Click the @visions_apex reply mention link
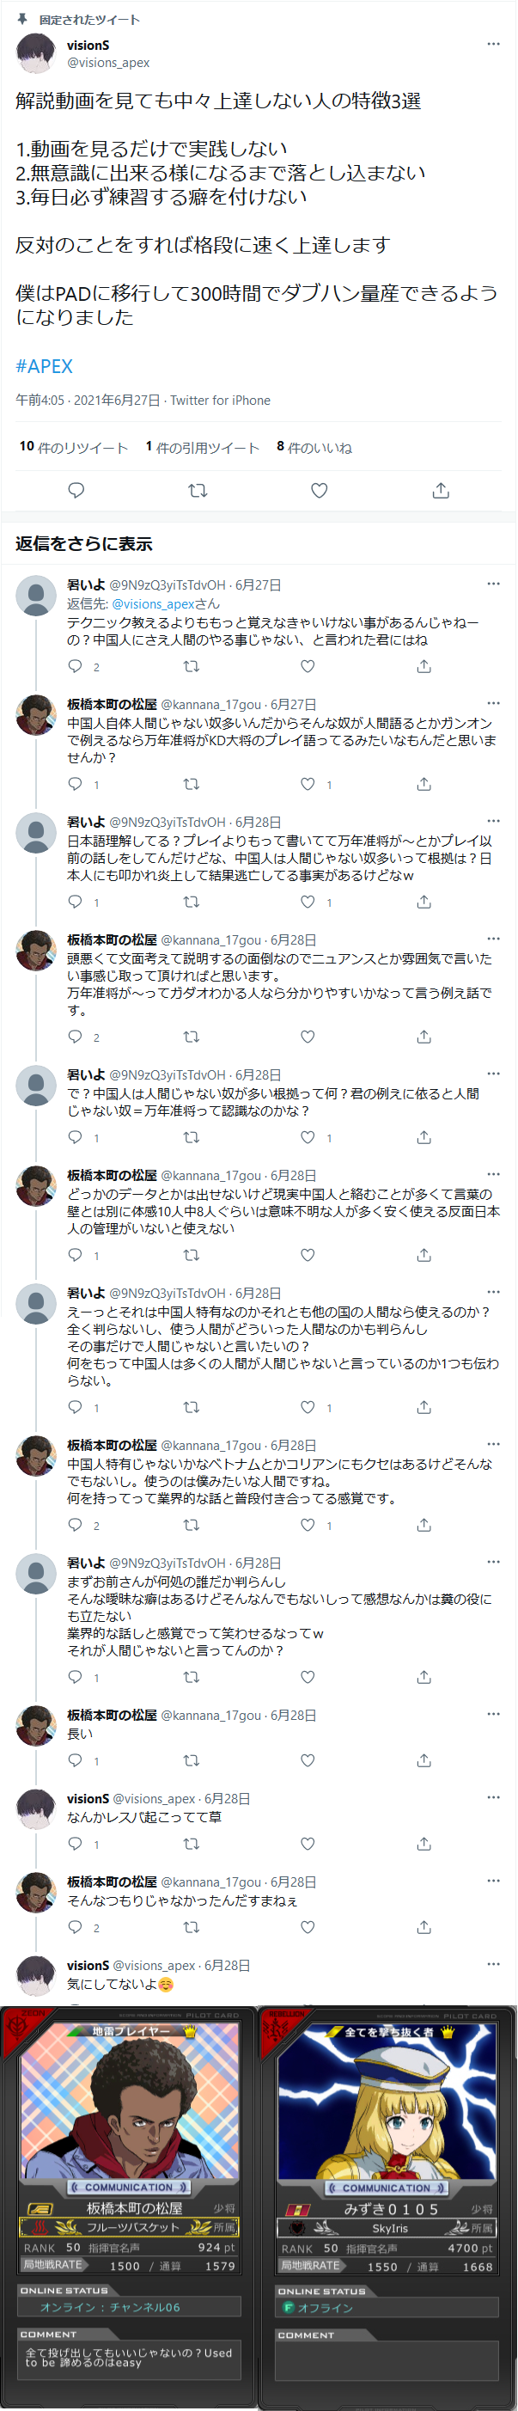Image resolution: width=518 pixels, height=2411 pixels. (x=154, y=603)
